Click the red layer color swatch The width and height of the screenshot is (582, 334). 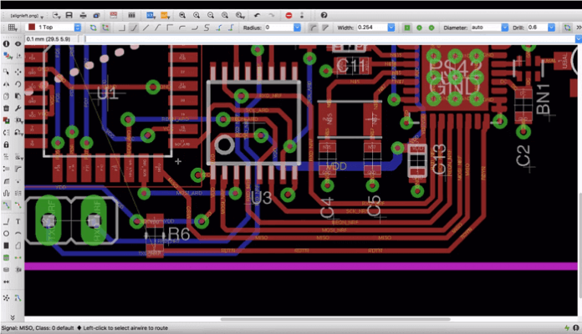(x=32, y=28)
